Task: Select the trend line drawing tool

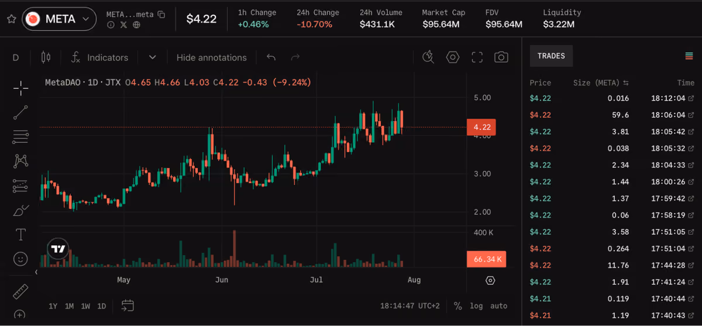Action: click(20, 113)
